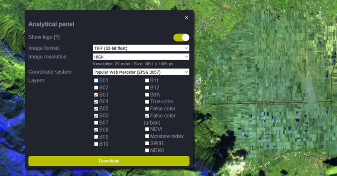Open the Image format dropdown
The height and width of the screenshot is (176, 337).
point(141,48)
